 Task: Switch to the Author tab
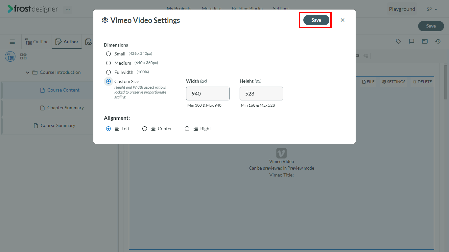tap(67, 42)
